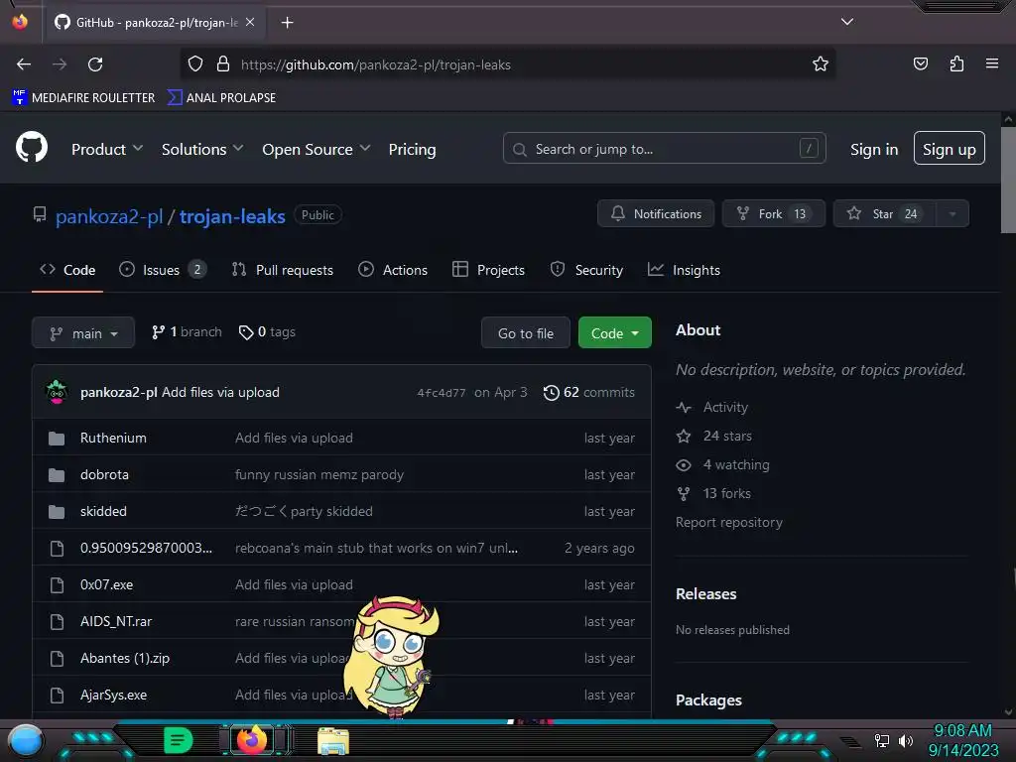1016x762 pixels.
Task: Open the funny russian memz parody commit message
Action: [x=319, y=474]
